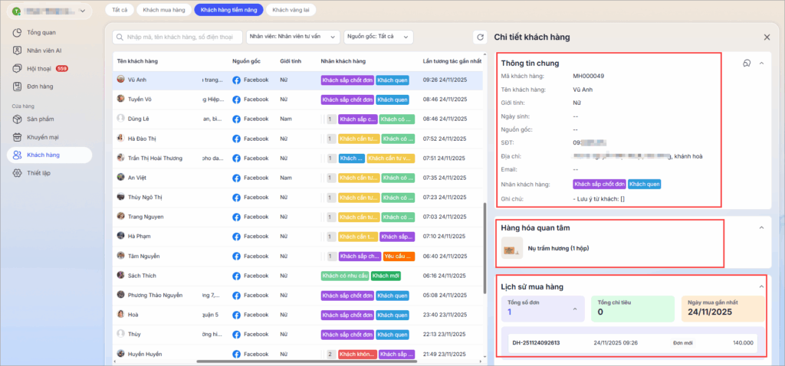The image size is (785, 366).
Task: Click the customer search input field
Action: pyautogui.click(x=176, y=37)
